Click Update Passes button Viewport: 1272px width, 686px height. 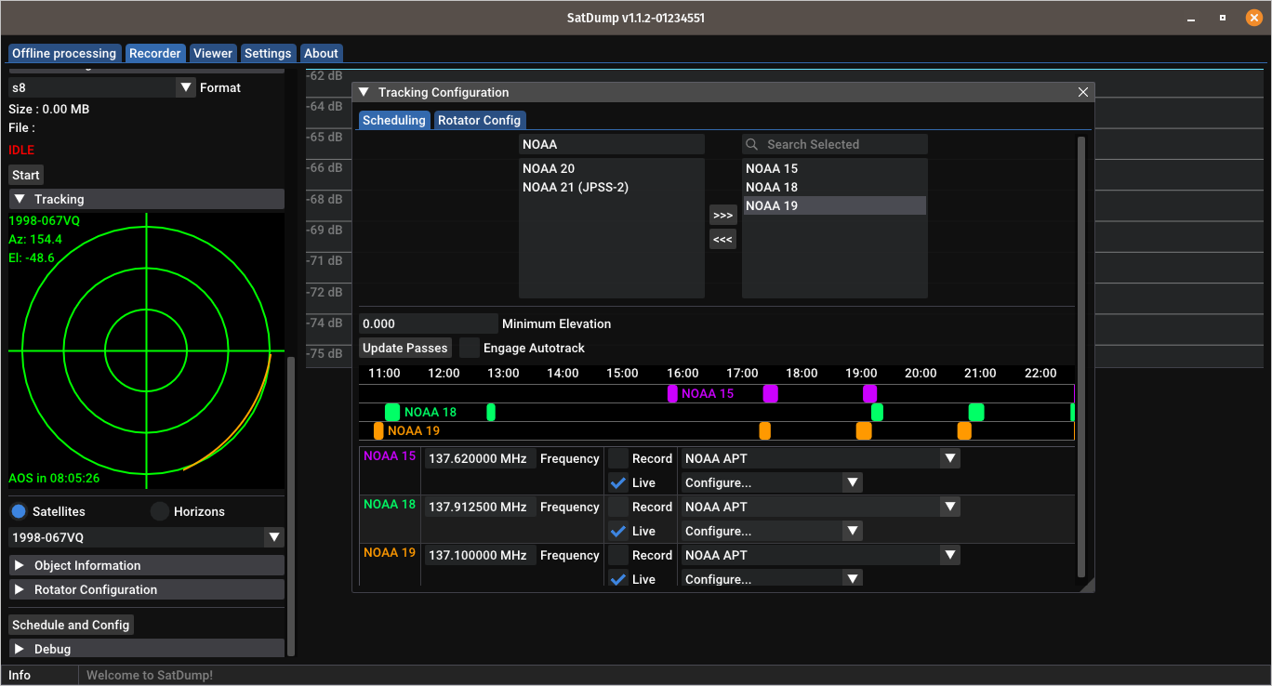coord(405,348)
